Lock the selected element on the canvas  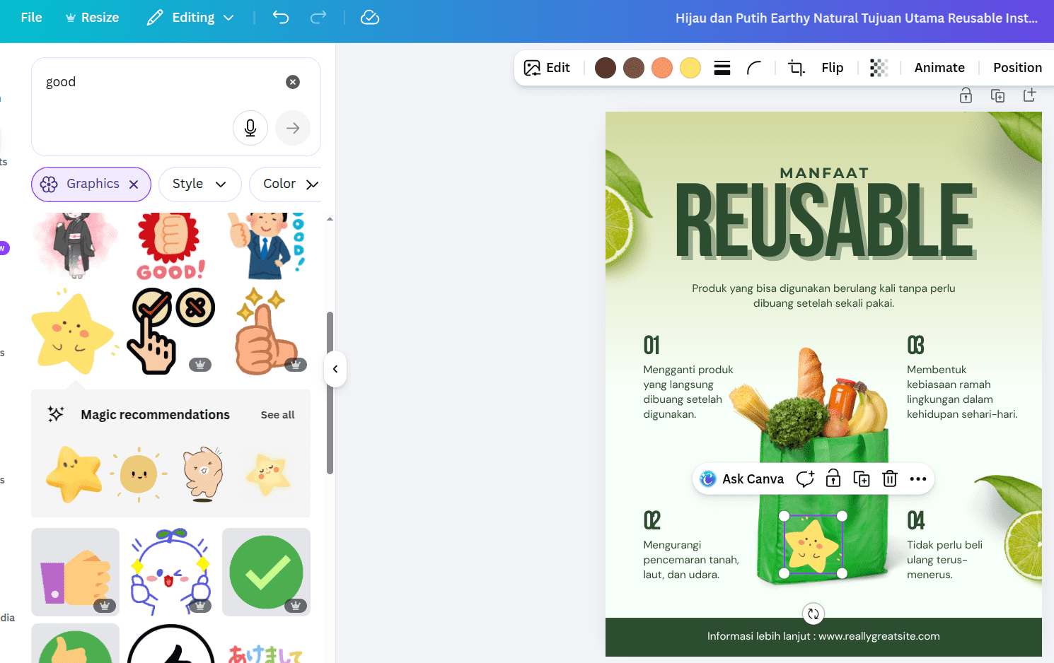pos(833,479)
